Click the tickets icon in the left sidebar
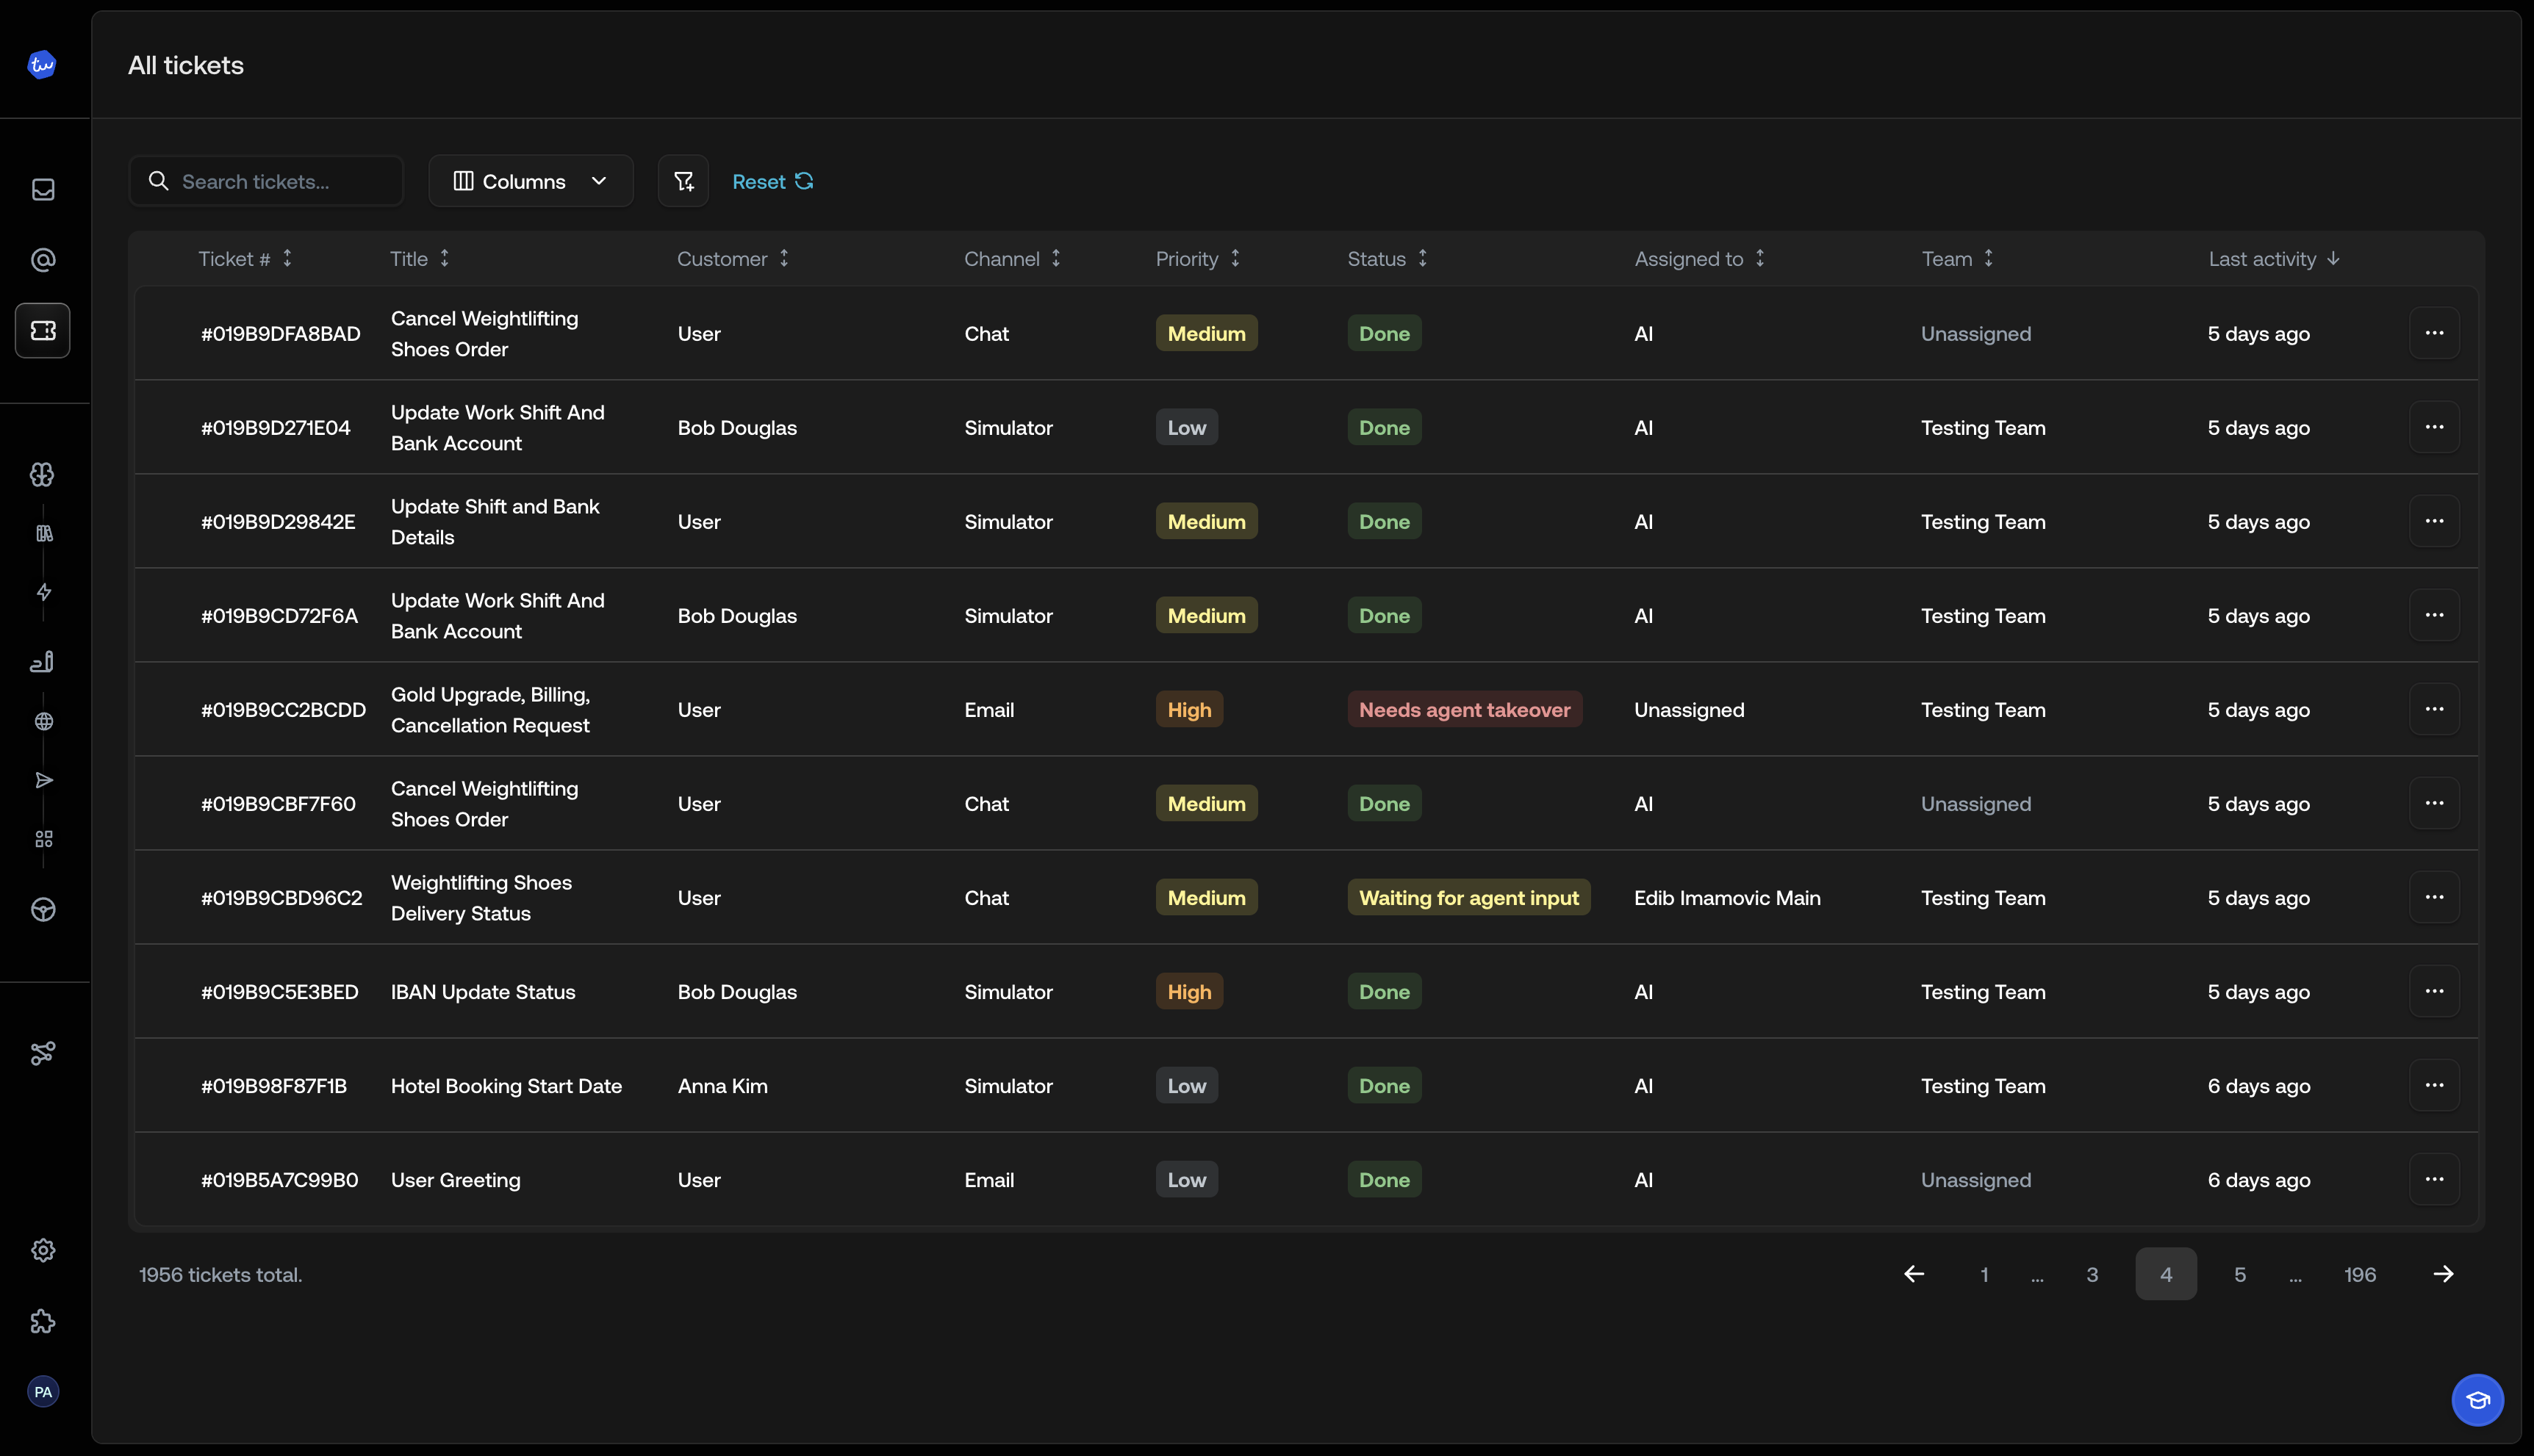The image size is (2534, 1456). [x=42, y=330]
